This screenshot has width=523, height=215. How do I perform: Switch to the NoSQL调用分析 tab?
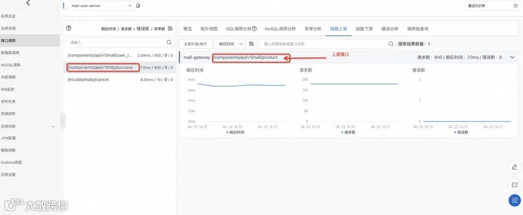(x=280, y=29)
